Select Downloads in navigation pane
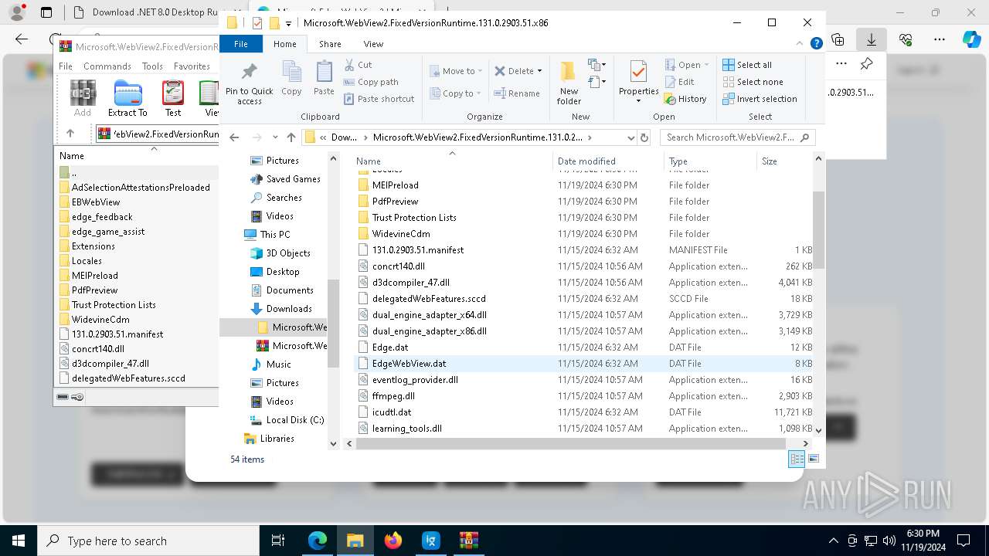 point(289,309)
